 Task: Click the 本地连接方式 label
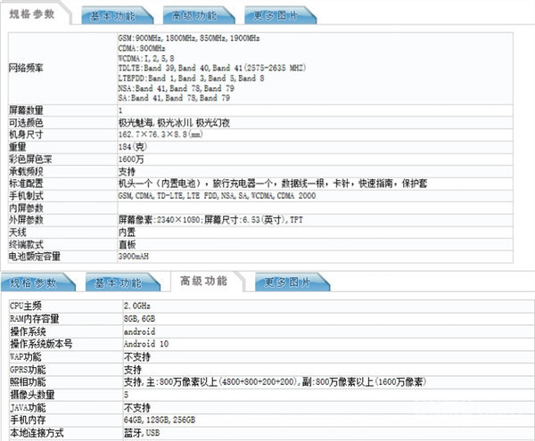37,433
